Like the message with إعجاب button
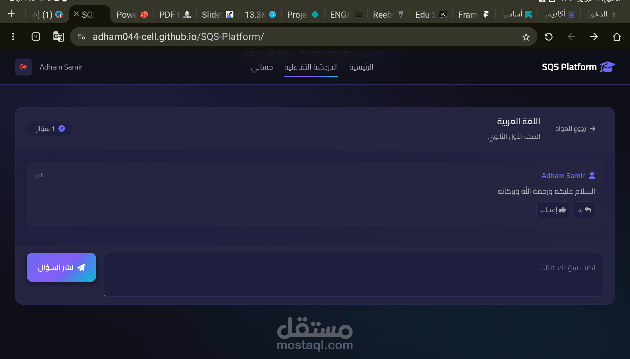Screen dimensions: 630x359 553,210
